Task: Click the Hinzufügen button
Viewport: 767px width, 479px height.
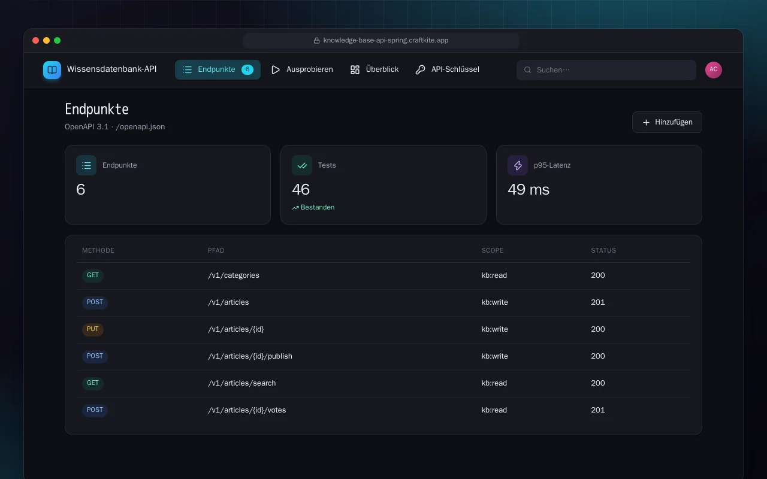Action: pos(667,122)
